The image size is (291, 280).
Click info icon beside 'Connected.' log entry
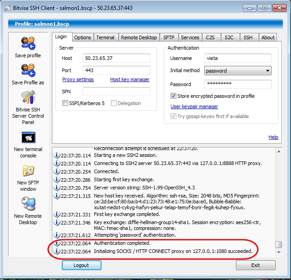click(56, 171)
